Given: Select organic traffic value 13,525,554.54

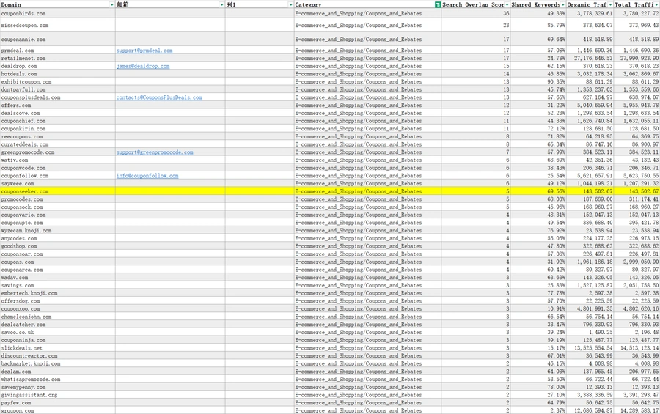Looking at the screenshot, I should (590, 348).
